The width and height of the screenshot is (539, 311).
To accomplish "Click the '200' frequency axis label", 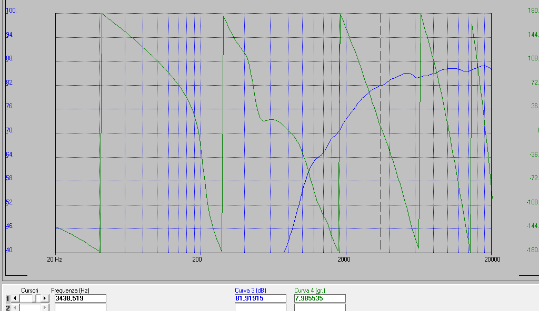I will coord(197,260).
